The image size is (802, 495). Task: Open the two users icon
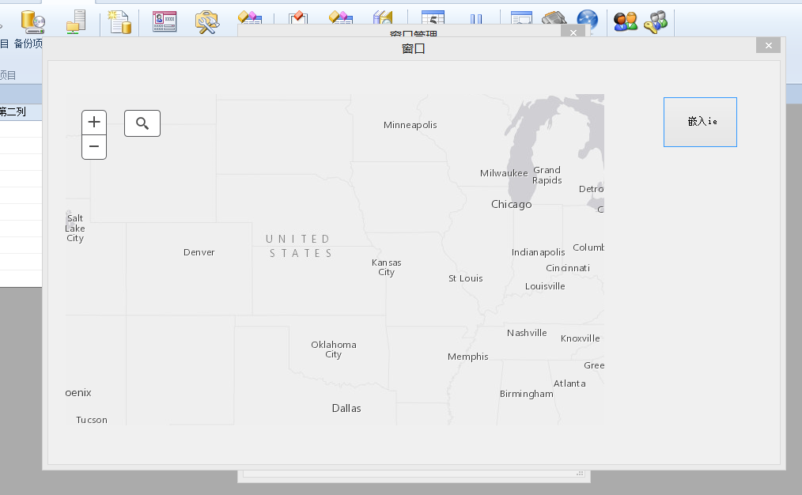(x=626, y=22)
